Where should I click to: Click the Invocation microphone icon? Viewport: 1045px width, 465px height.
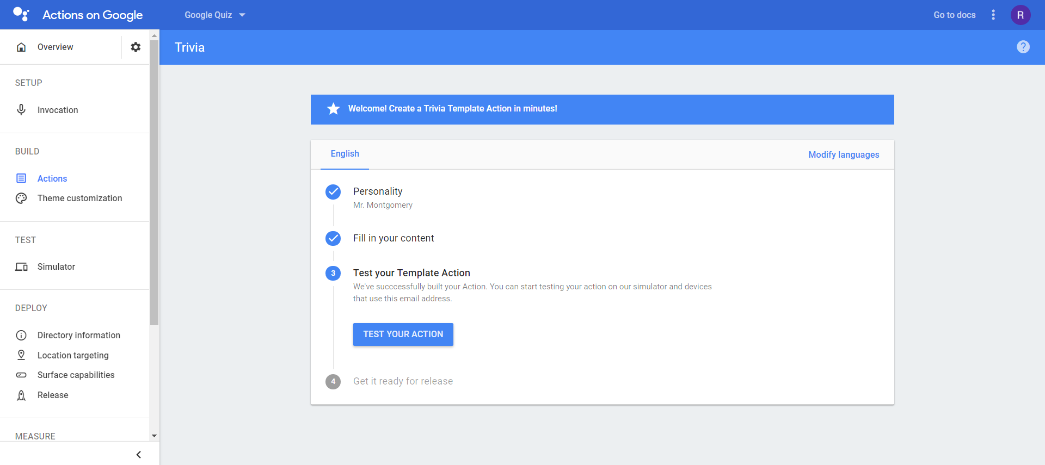coord(21,110)
